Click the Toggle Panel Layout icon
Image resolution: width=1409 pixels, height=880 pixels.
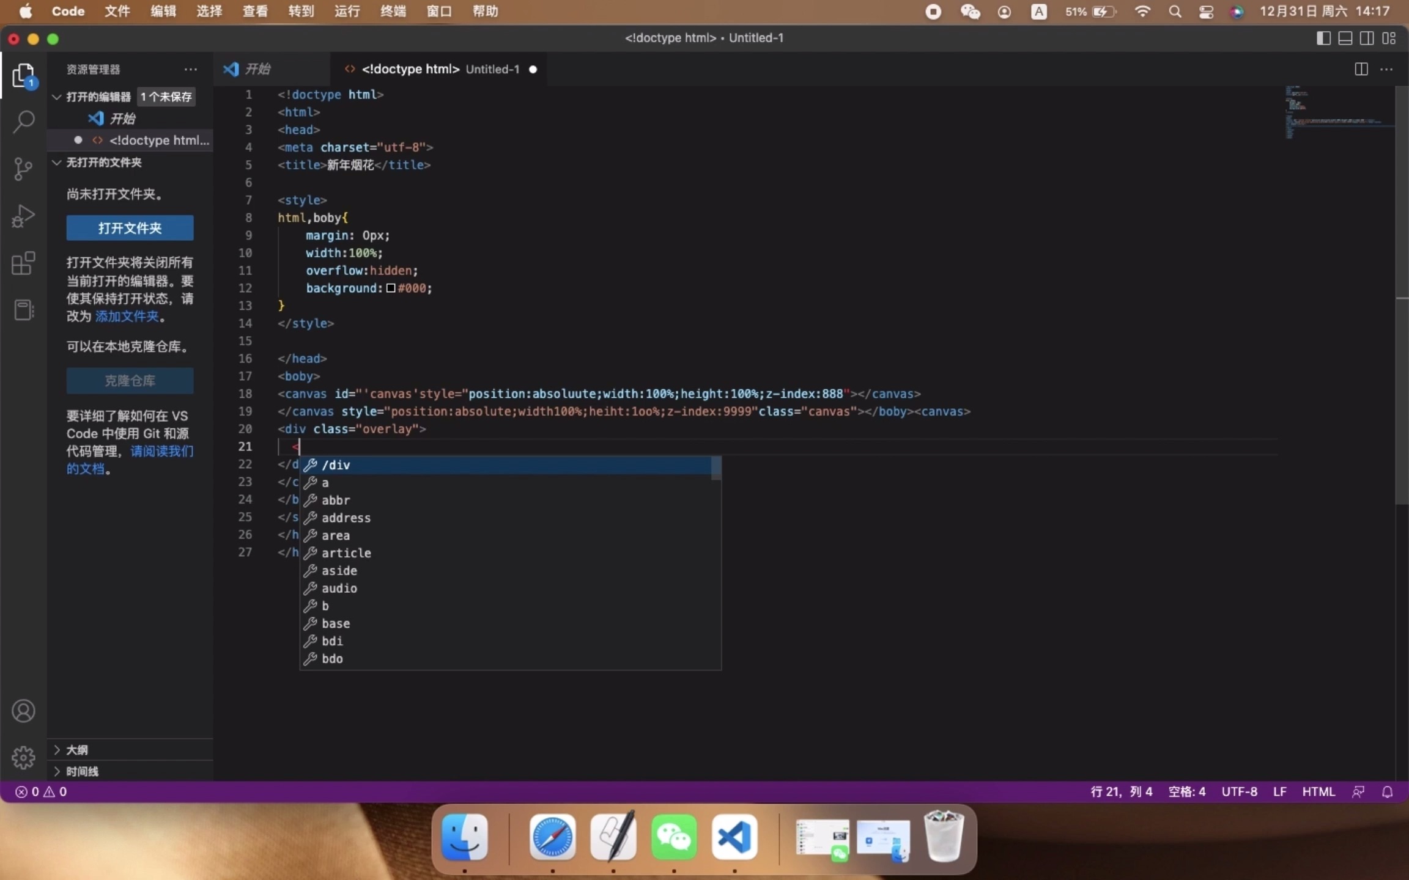(x=1345, y=37)
